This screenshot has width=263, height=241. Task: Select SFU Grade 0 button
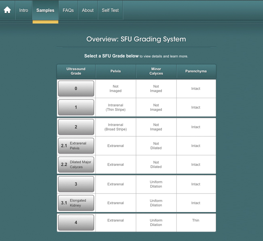pos(76,88)
